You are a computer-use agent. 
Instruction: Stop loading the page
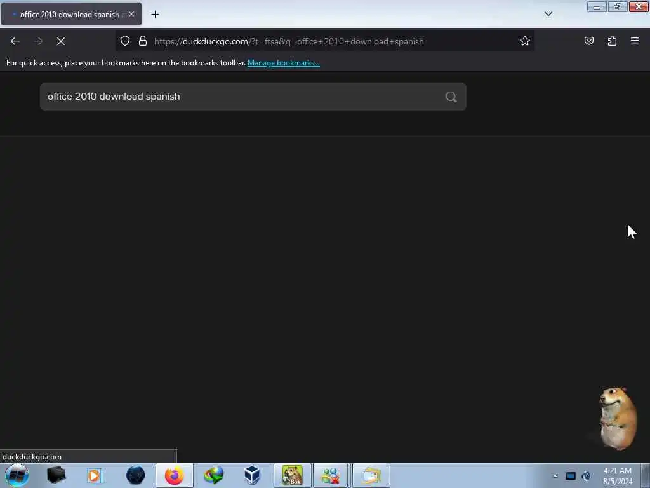[61, 41]
